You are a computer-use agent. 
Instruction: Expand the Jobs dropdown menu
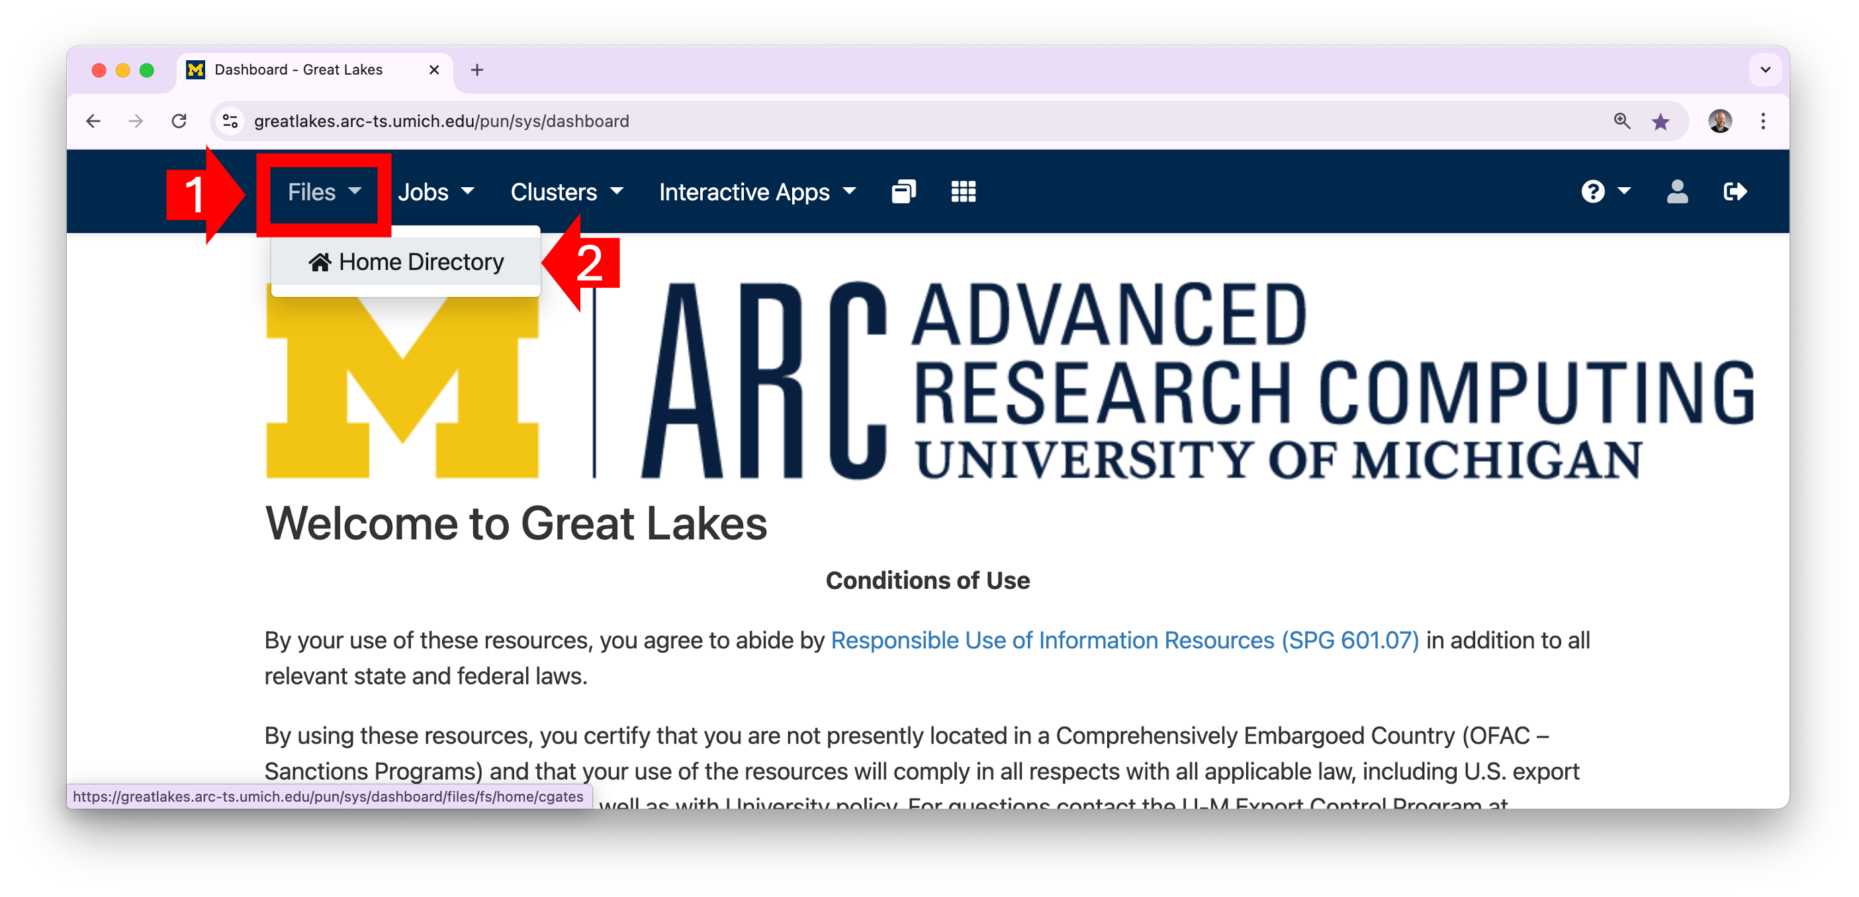coord(436,192)
